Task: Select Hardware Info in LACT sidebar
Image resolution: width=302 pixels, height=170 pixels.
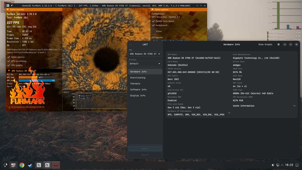Action: pos(145,72)
